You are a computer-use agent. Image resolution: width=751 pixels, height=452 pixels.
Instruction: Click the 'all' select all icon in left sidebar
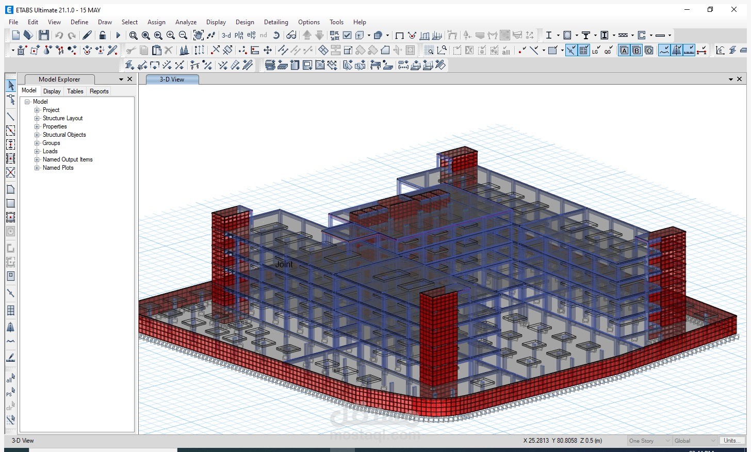tap(10, 378)
